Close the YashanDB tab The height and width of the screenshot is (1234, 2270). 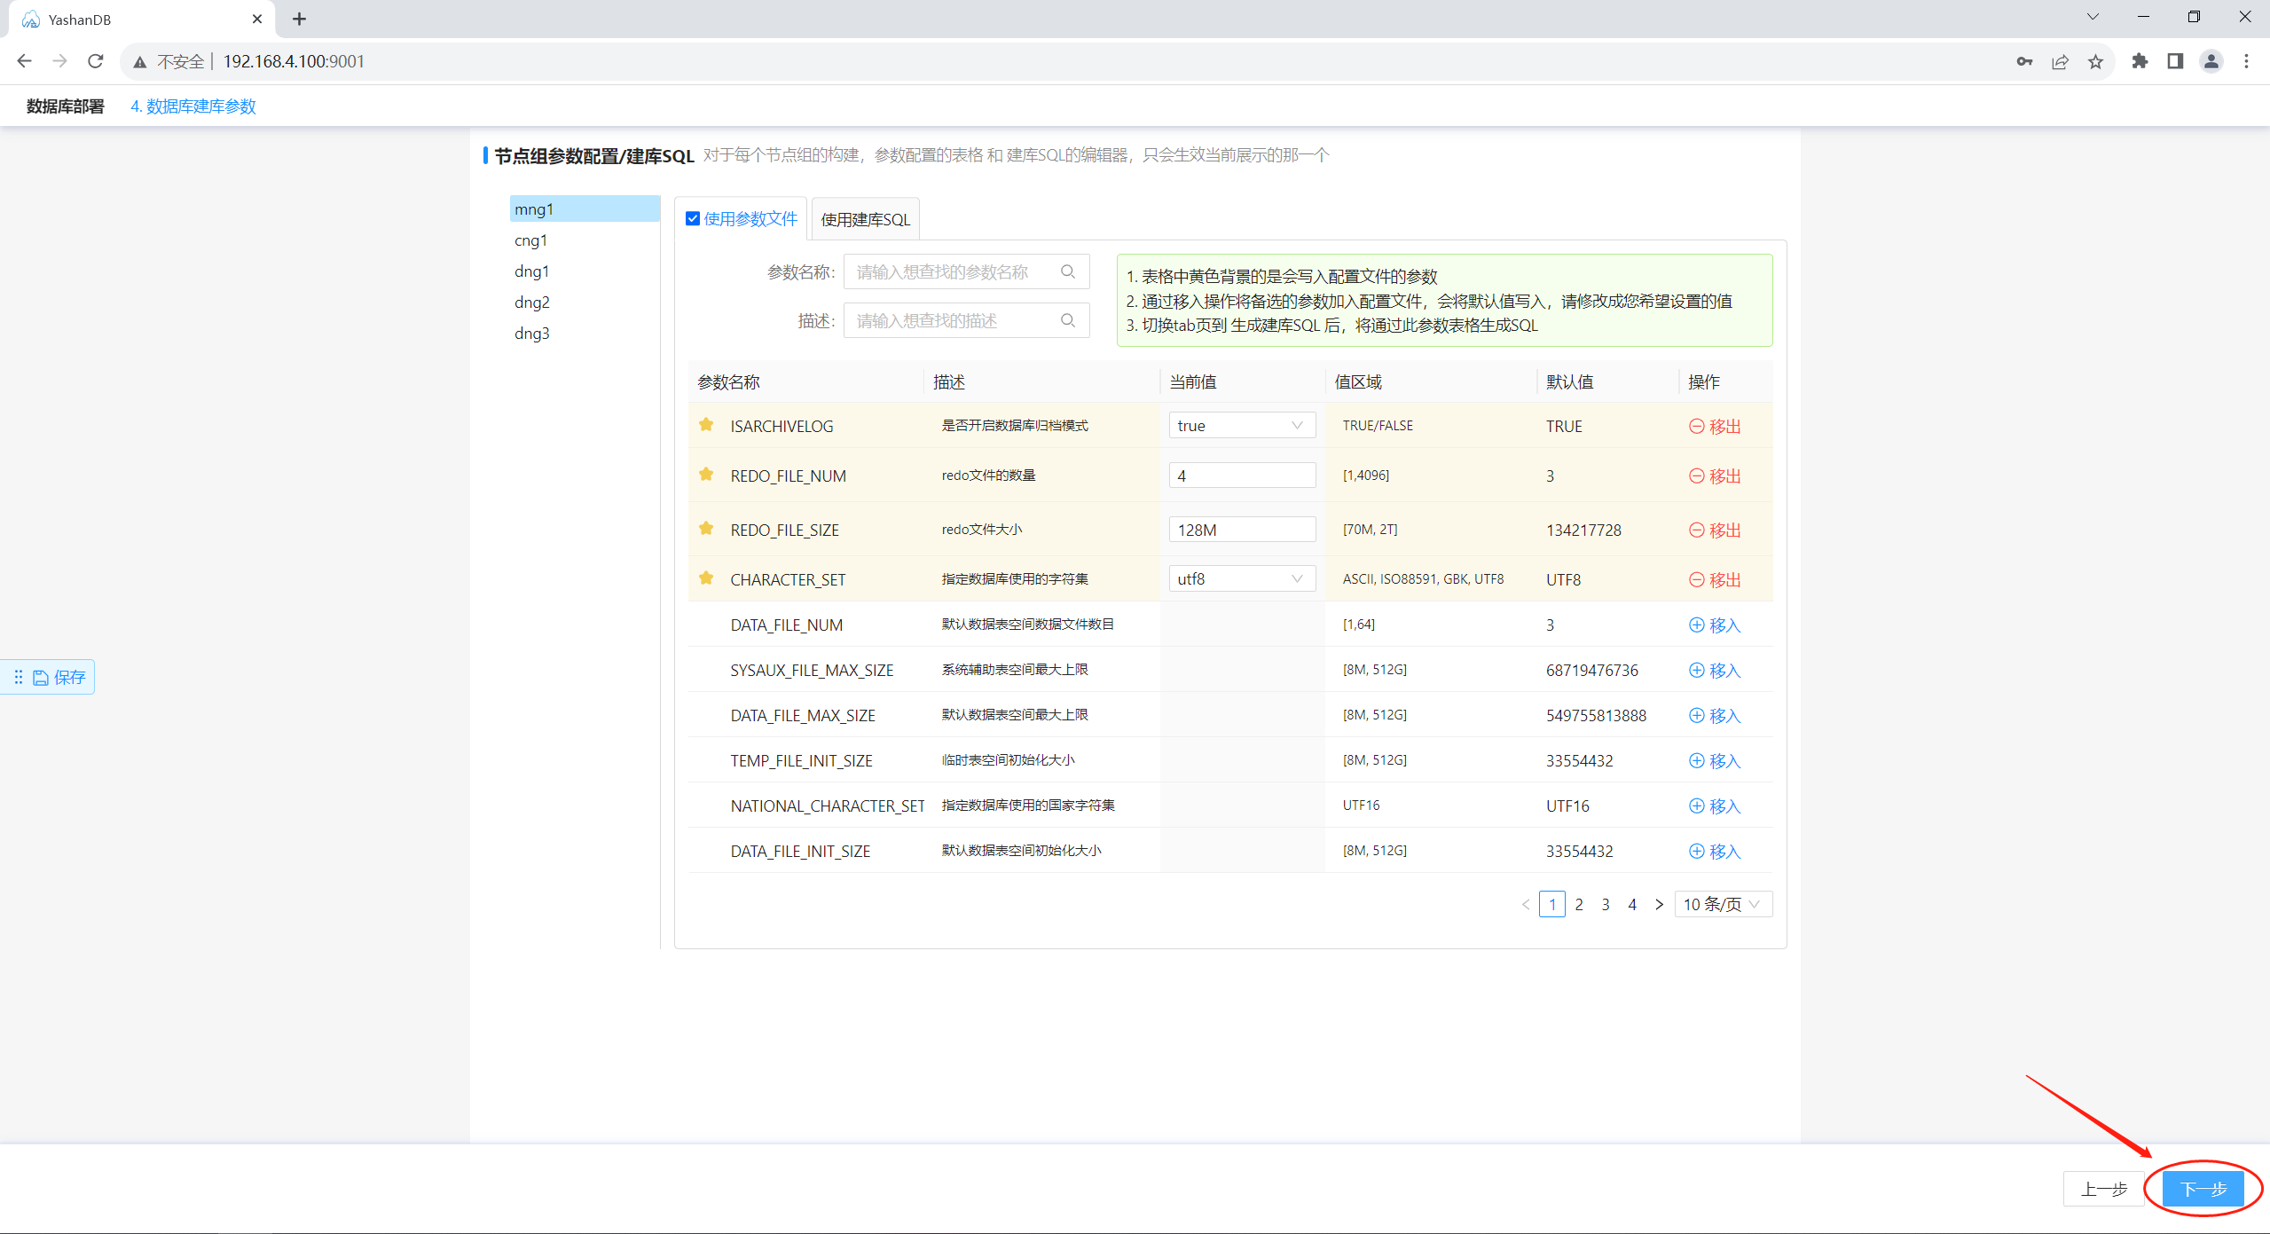click(257, 19)
